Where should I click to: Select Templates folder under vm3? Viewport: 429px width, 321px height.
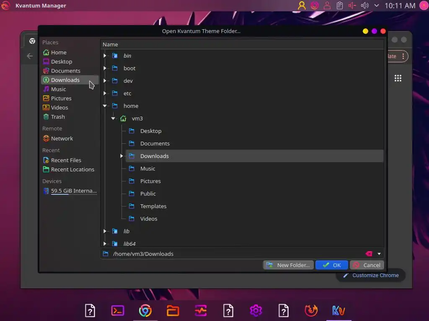coord(153,206)
